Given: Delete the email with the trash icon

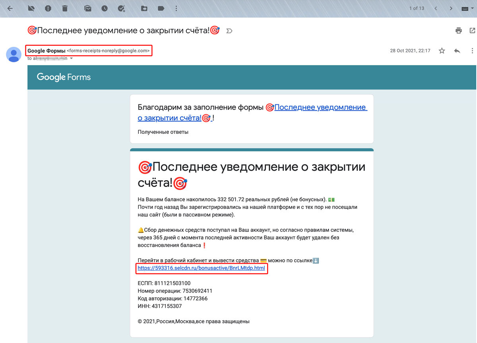Looking at the screenshot, I should click(65, 8).
